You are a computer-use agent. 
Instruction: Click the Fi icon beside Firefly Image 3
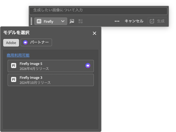click(x=14, y=79)
